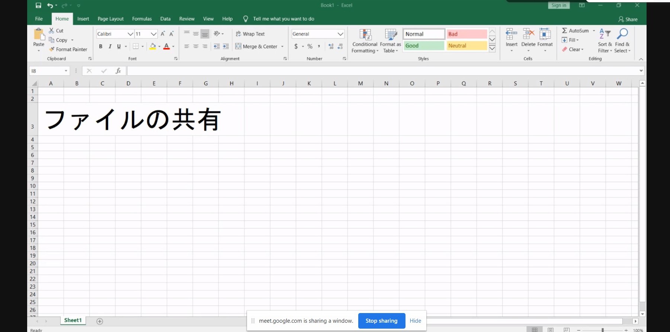Decrease decimal places icon
This screenshot has height=332, width=670.
[x=340, y=46]
